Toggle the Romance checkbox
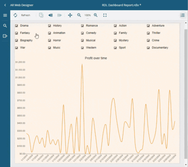This screenshot has height=167, width=188. pos(82,26)
